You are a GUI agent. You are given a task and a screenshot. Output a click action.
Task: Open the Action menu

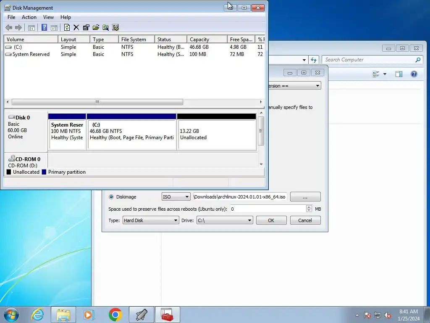coord(29,17)
